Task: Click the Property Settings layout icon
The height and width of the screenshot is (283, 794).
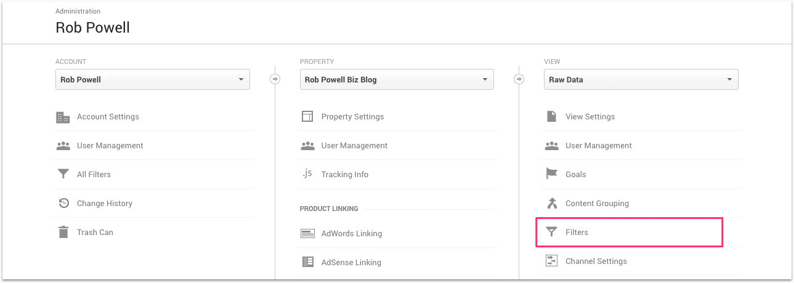Action: 307,117
